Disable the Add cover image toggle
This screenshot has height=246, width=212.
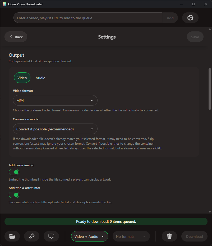tap(14, 172)
